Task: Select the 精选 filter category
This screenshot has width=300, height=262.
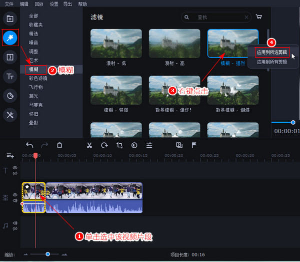Action: point(33,34)
